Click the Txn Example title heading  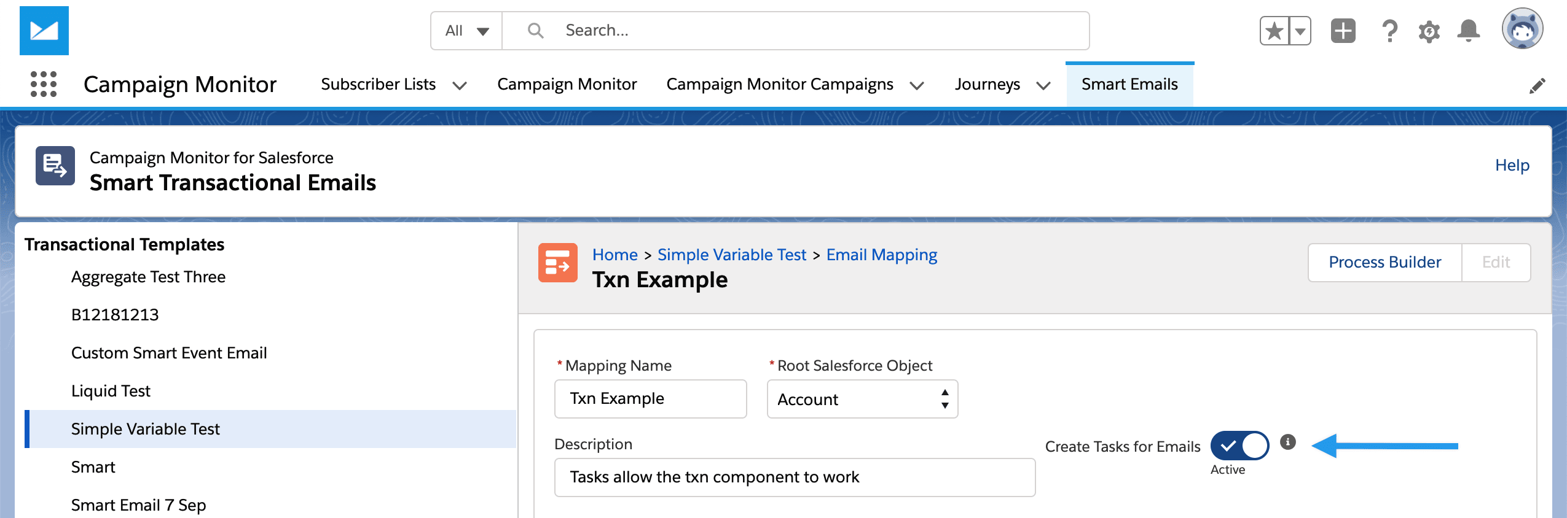tap(660, 280)
